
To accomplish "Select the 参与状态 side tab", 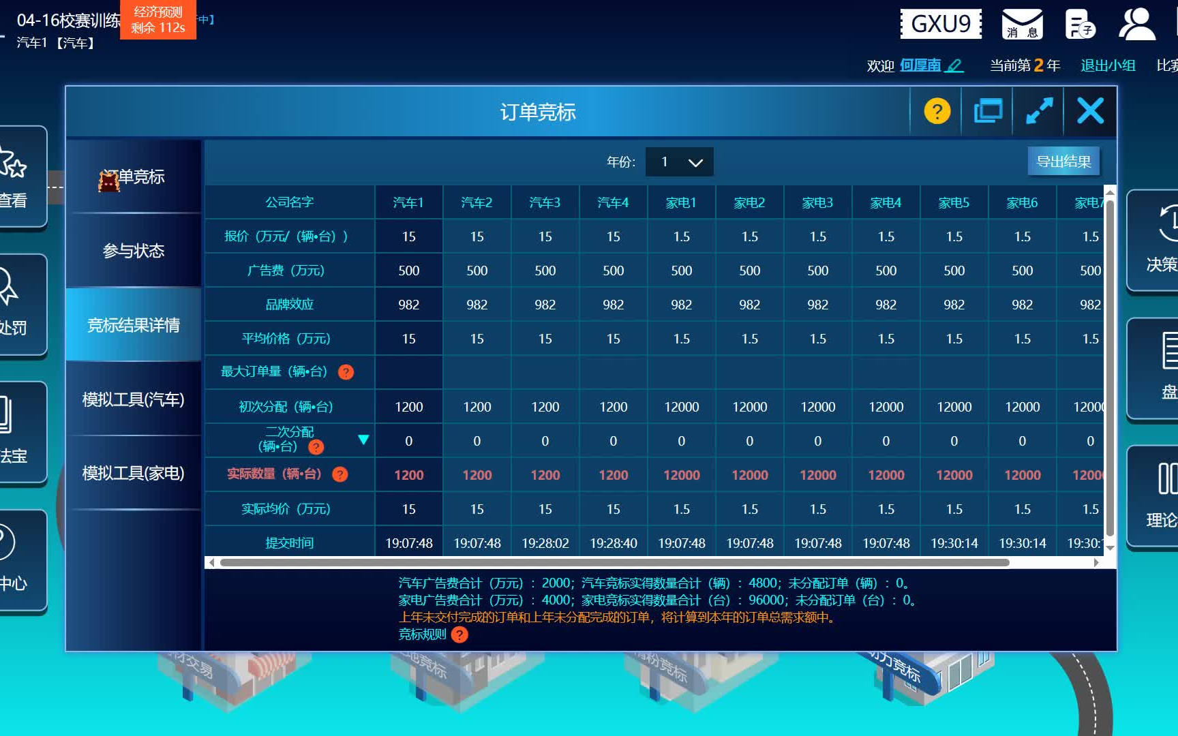I will point(134,251).
